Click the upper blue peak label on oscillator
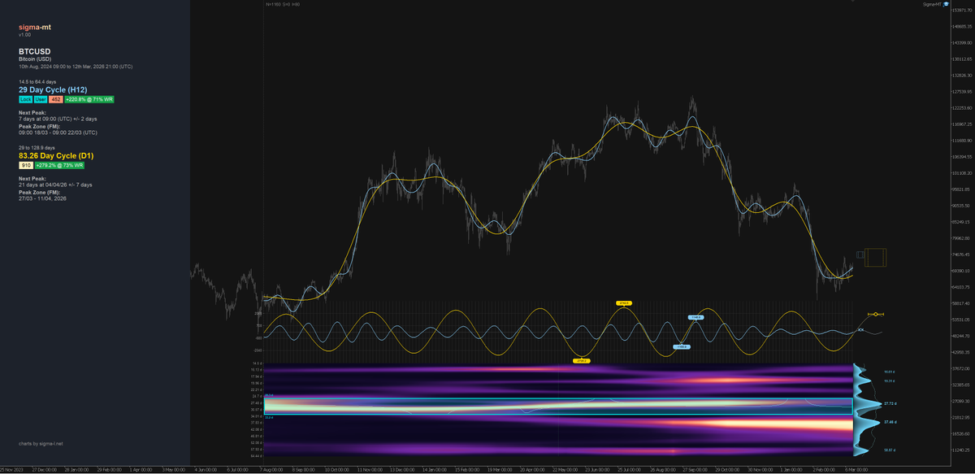The image size is (975, 474). 696,317
